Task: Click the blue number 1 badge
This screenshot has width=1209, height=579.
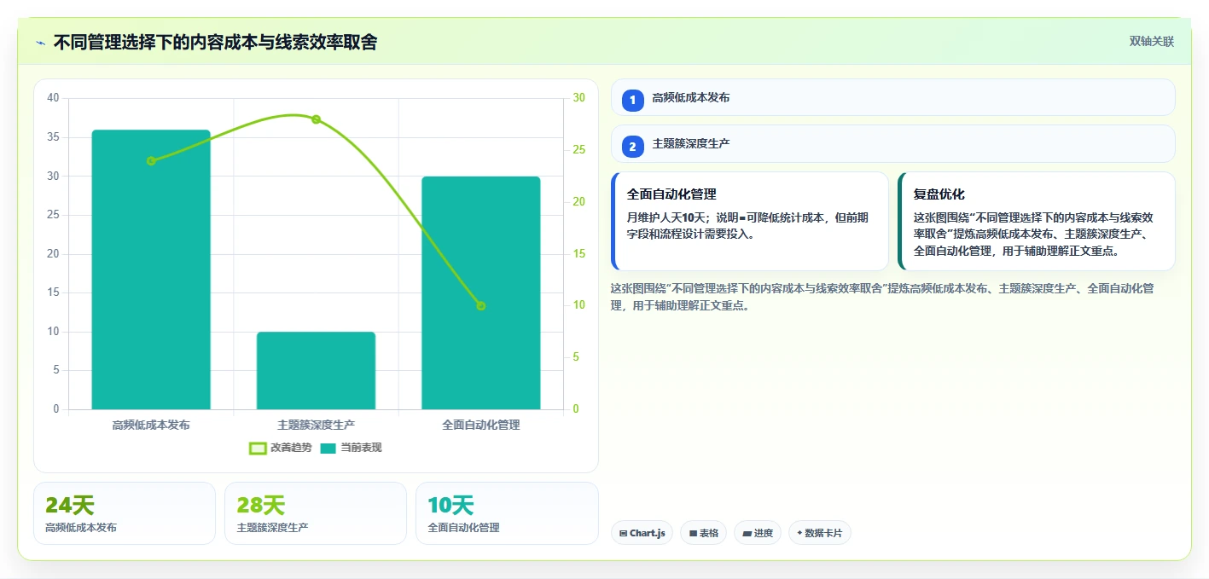Action: point(632,101)
